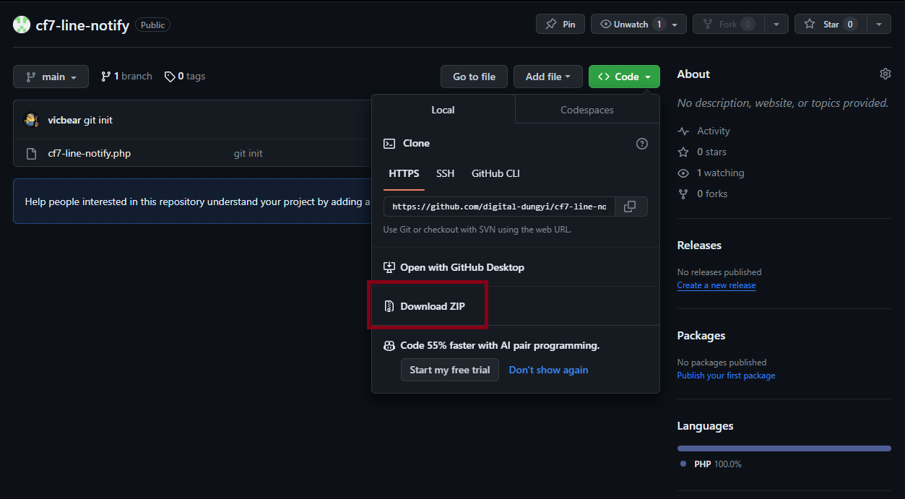Click the git init commit message in file row
Image resolution: width=905 pixels, height=499 pixels.
coord(248,154)
